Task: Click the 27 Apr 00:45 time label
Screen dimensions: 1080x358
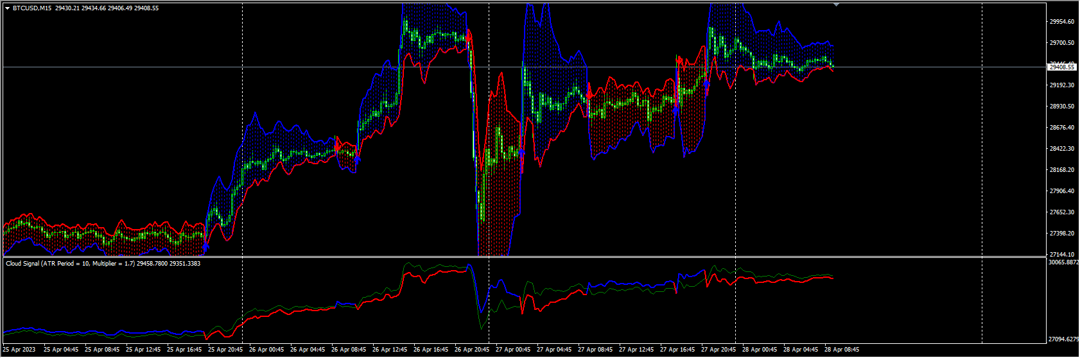Action: pyautogui.click(x=514, y=350)
